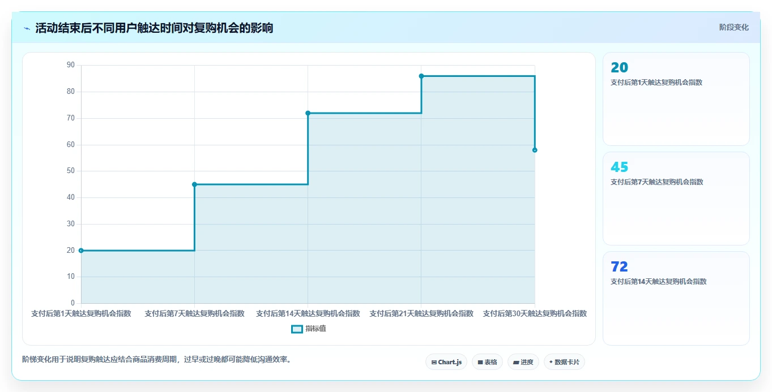The image size is (772, 392).
Task: Click the x-axis label 支付后第21天触达复购机会指数
Action: [421, 313]
